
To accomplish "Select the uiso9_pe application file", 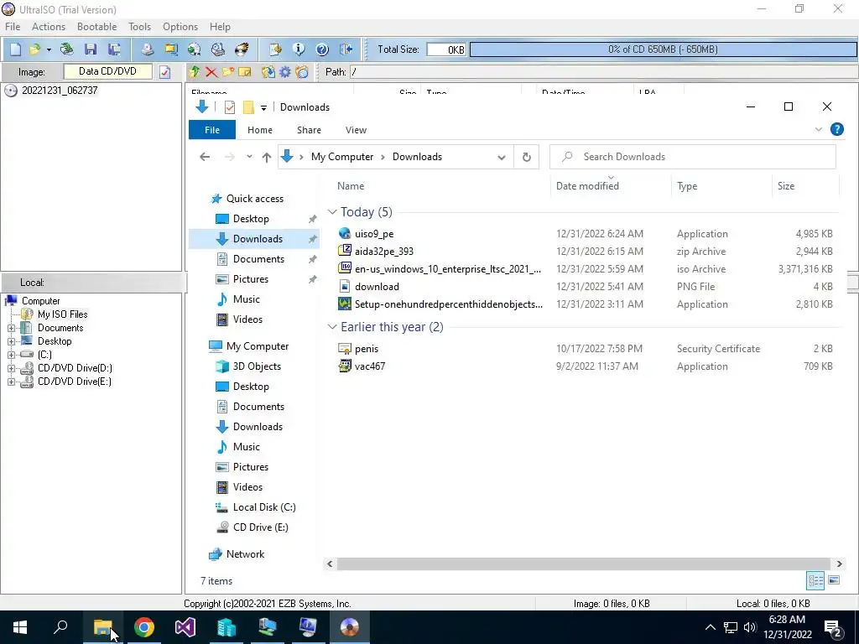I will (374, 234).
